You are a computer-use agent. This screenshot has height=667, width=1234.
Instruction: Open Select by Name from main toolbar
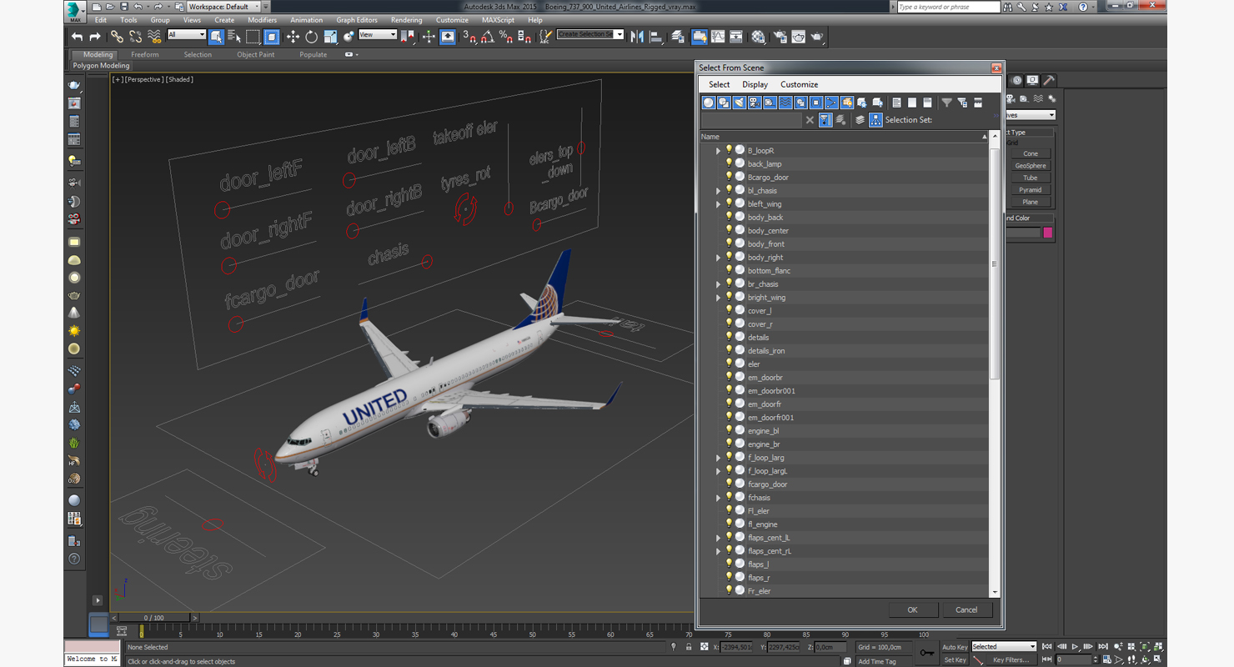234,37
